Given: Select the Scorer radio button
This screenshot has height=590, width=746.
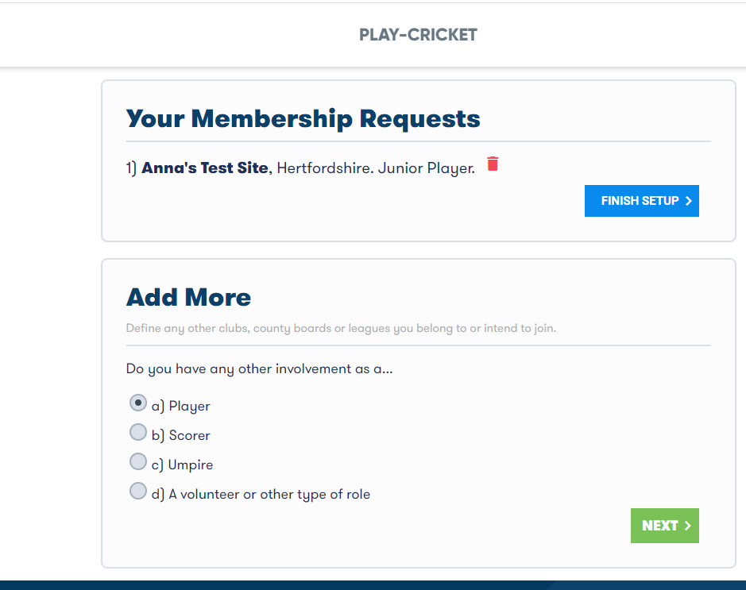Looking at the screenshot, I should pyautogui.click(x=138, y=432).
